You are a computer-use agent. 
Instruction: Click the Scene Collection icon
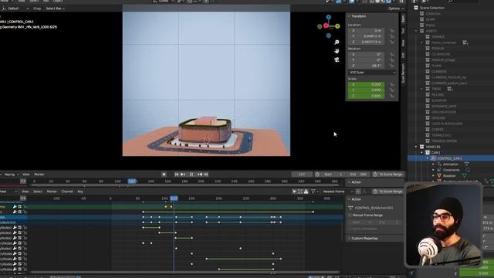[x=416, y=8]
